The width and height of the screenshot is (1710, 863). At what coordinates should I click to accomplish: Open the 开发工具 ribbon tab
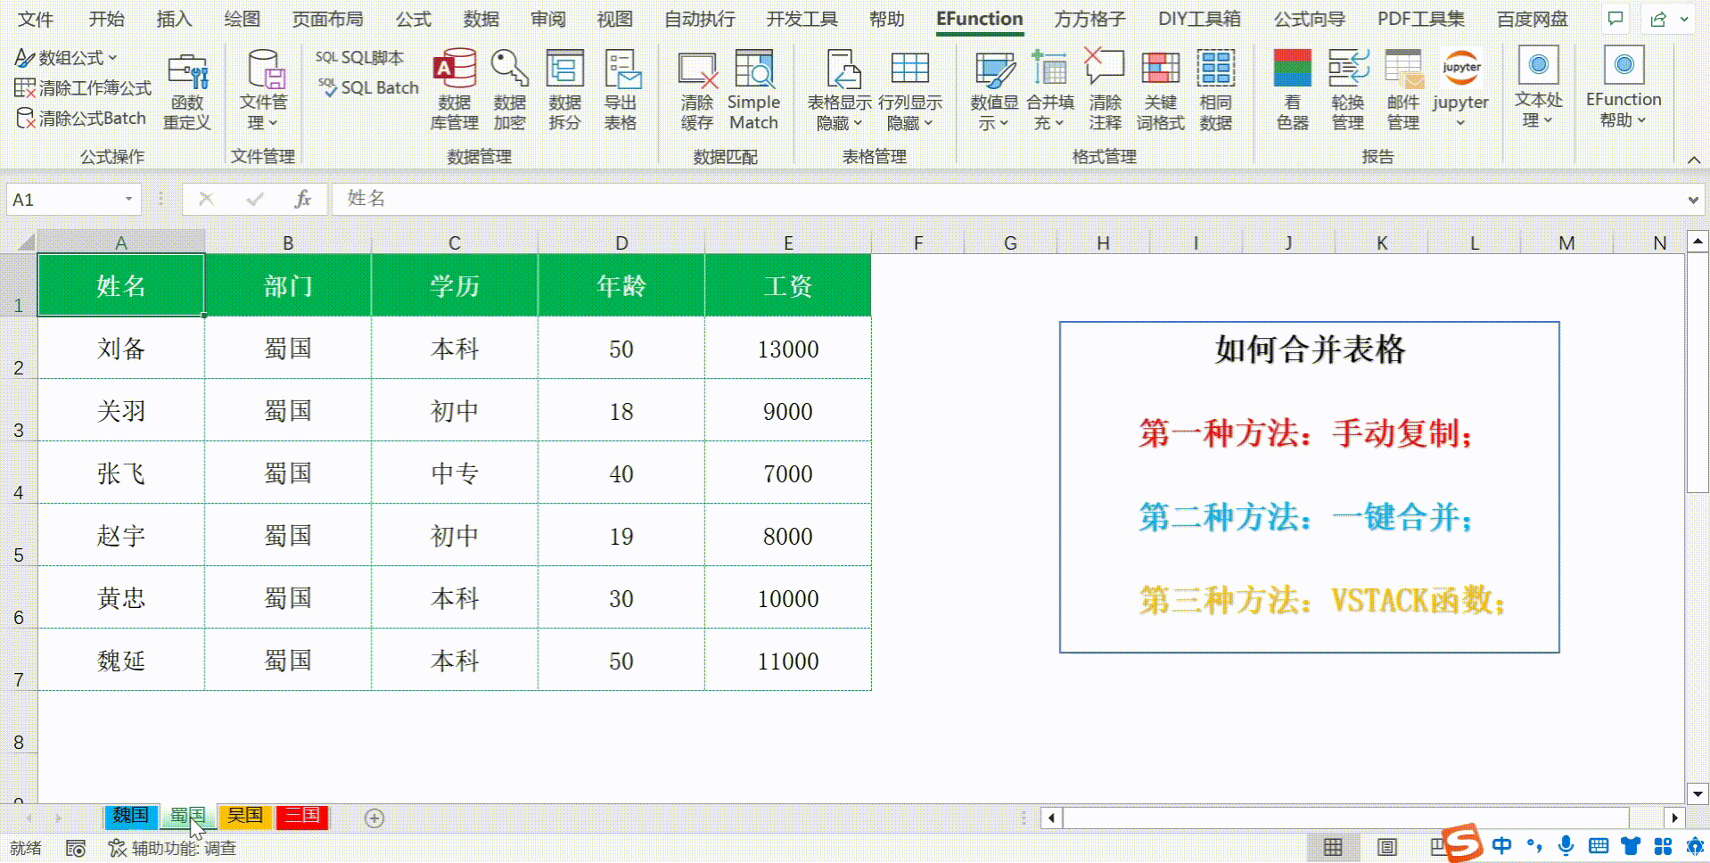click(802, 19)
